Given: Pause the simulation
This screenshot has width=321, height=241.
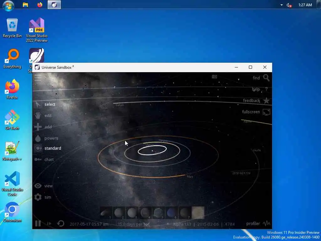Looking at the screenshot, I should point(38,223).
